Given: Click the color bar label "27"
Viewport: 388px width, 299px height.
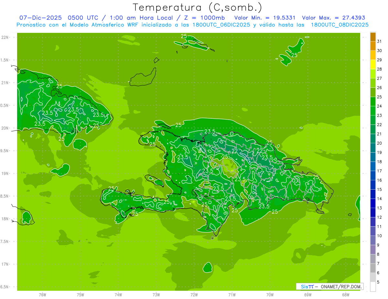Looking at the screenshot, I should (x=380, y=78).
